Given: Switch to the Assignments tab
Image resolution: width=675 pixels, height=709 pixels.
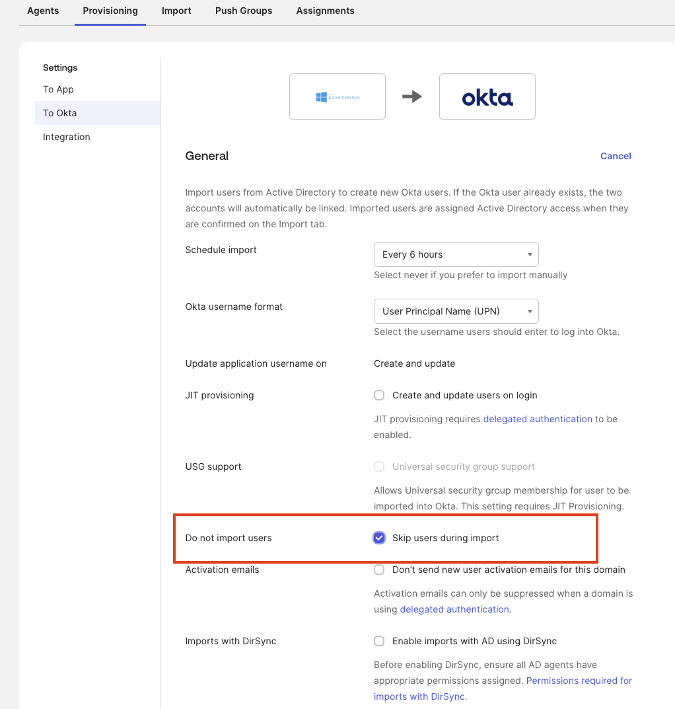Looking at the screenshot, I should click(325, 11).
